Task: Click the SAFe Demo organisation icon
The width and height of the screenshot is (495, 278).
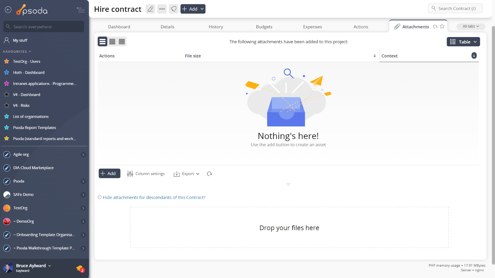Action: click(7, 195)
